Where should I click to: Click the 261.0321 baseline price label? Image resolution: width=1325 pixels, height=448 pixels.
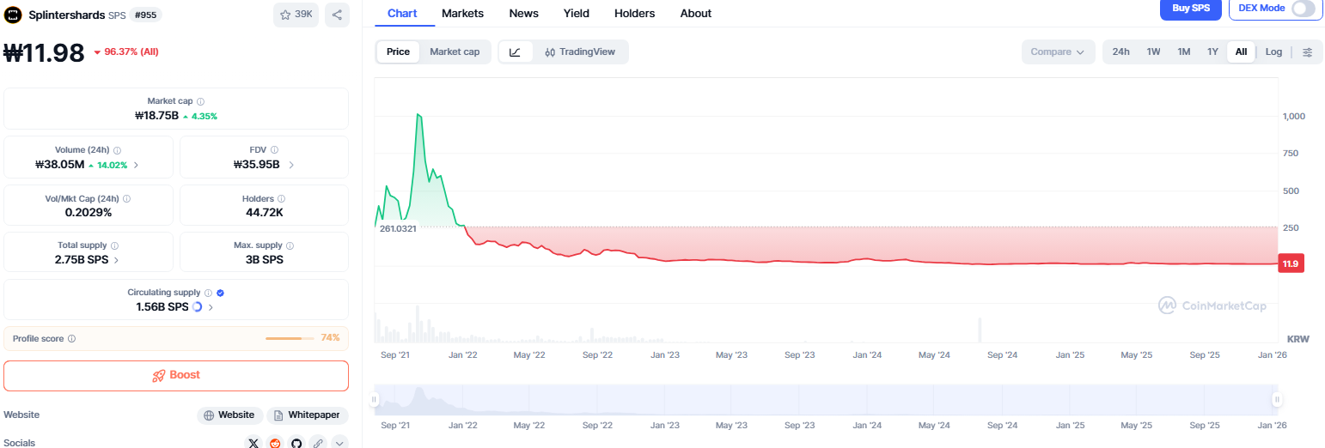[x=398, y=228]
